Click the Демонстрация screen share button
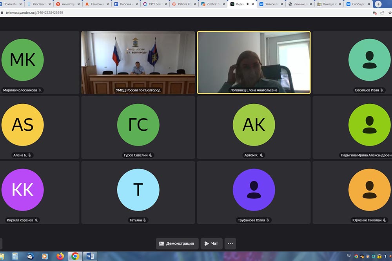This screenshot has height=261, width=392. pyautogui.click(x=177, y=243)
